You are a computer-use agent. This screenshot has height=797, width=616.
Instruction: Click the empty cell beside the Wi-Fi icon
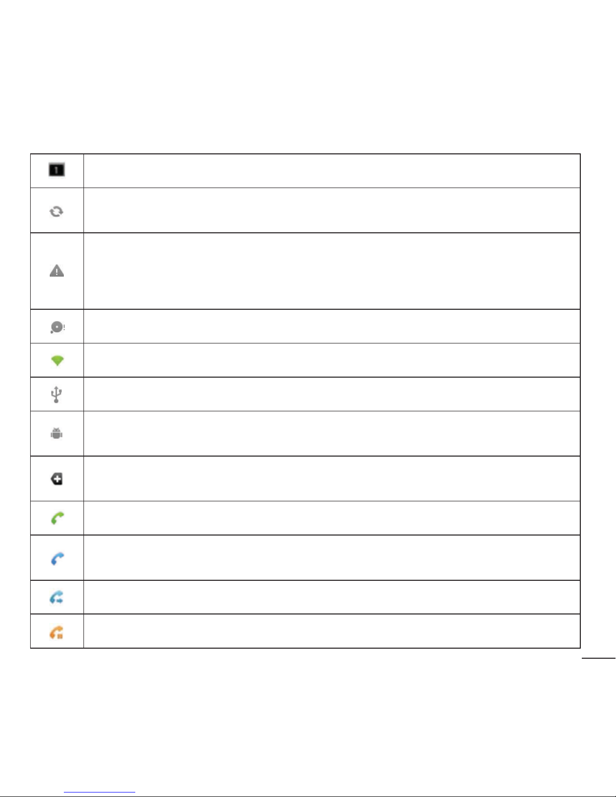coord(332,361)
